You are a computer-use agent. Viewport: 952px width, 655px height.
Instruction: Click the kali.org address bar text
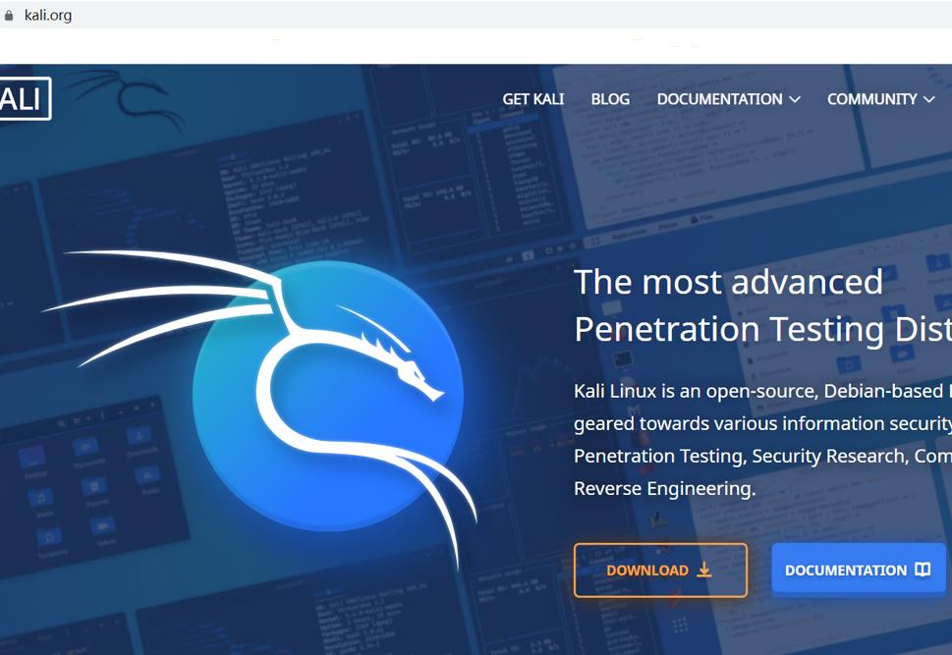(48, 15)
